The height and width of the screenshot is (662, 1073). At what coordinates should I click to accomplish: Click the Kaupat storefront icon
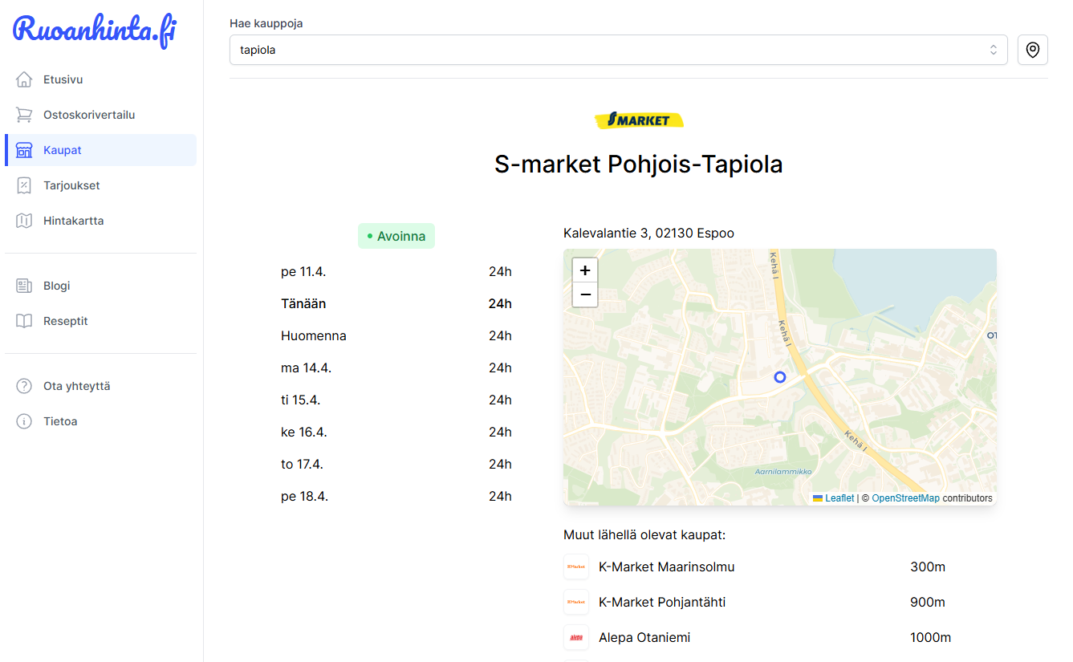point(25,150)
